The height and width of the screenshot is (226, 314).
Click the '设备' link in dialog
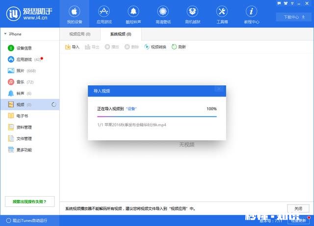[131, 109]
